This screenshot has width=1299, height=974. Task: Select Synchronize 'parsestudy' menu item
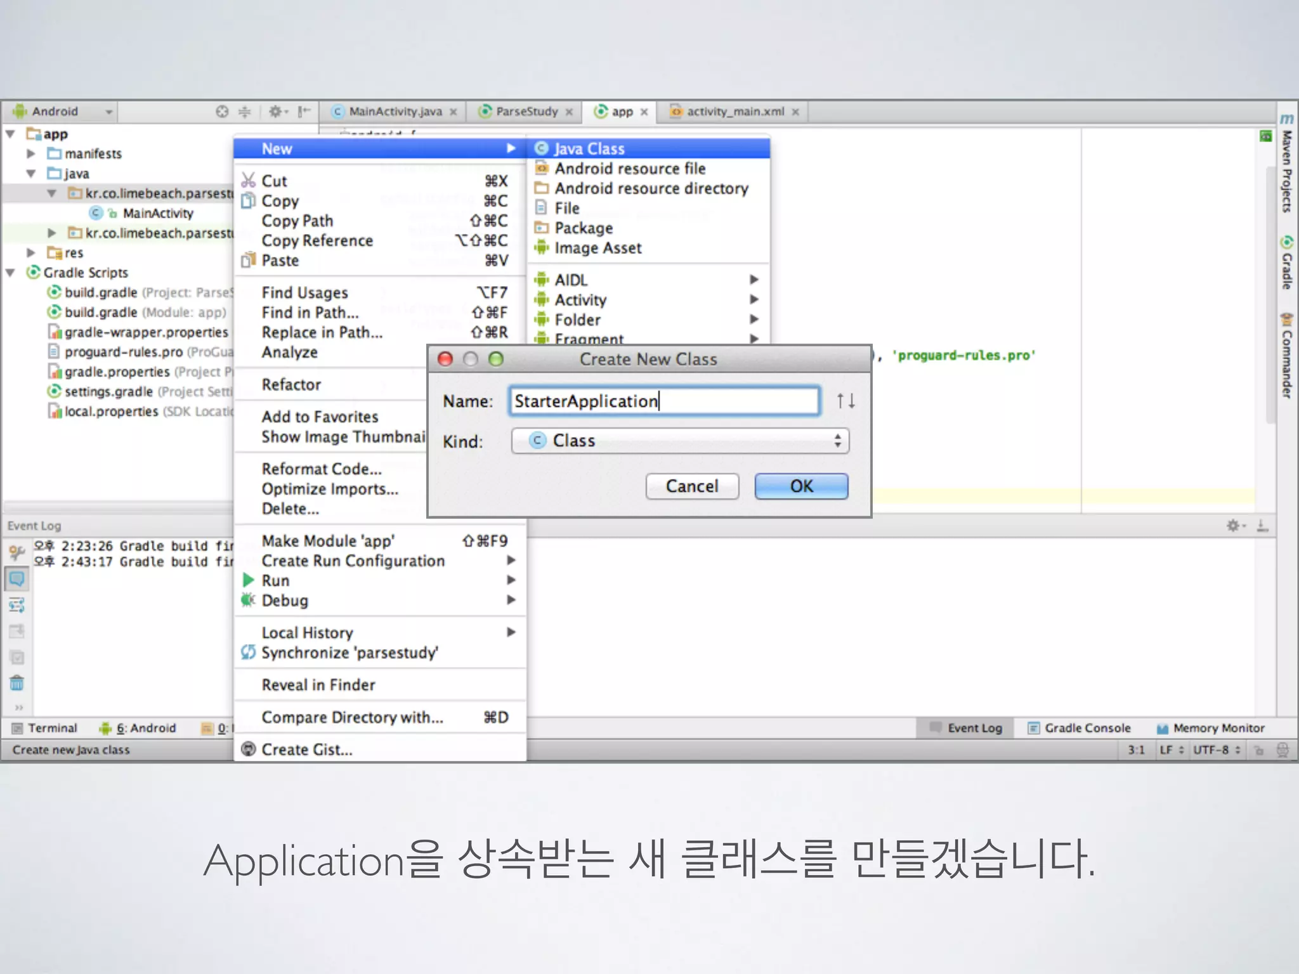[x=380, y=653]
